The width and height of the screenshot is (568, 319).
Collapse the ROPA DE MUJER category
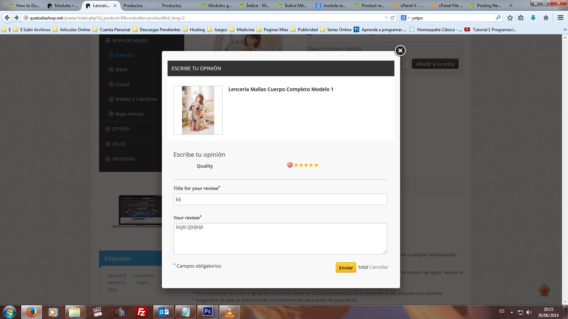[x=178, y=41]
